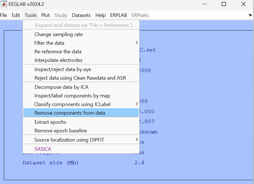Open the Edit menu
The image size is (254, 184).
16,15
